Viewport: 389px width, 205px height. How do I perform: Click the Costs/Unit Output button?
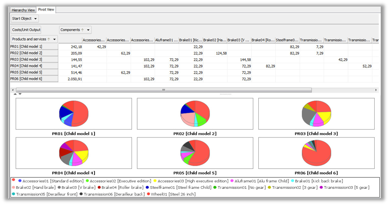click(x=26, y=30)
